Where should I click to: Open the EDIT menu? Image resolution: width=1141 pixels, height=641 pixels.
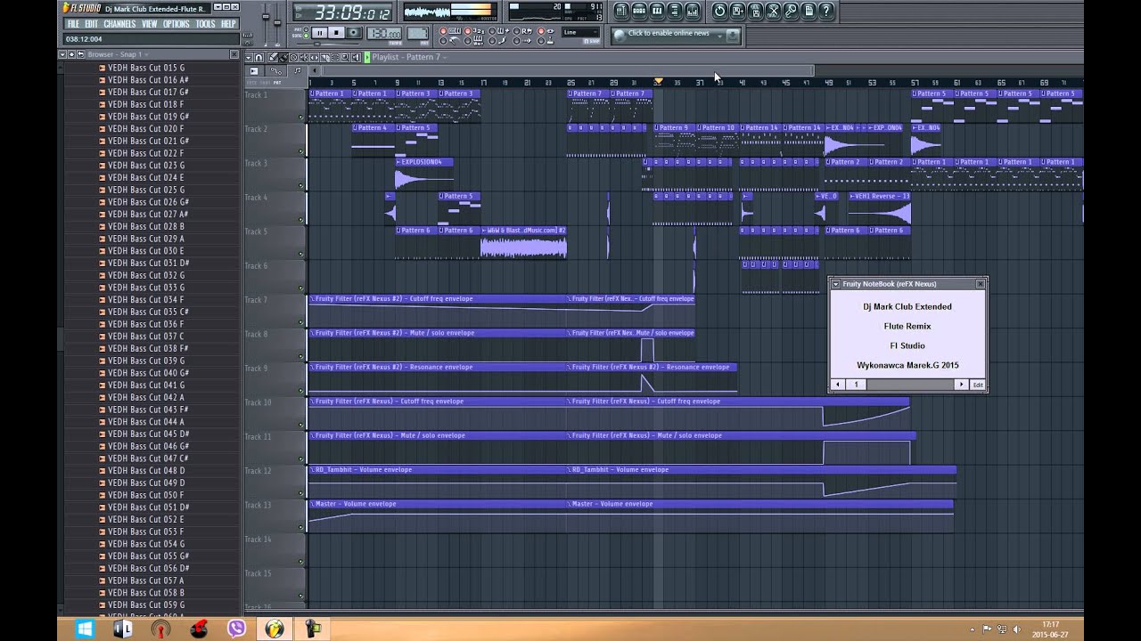tap(91, 24)
